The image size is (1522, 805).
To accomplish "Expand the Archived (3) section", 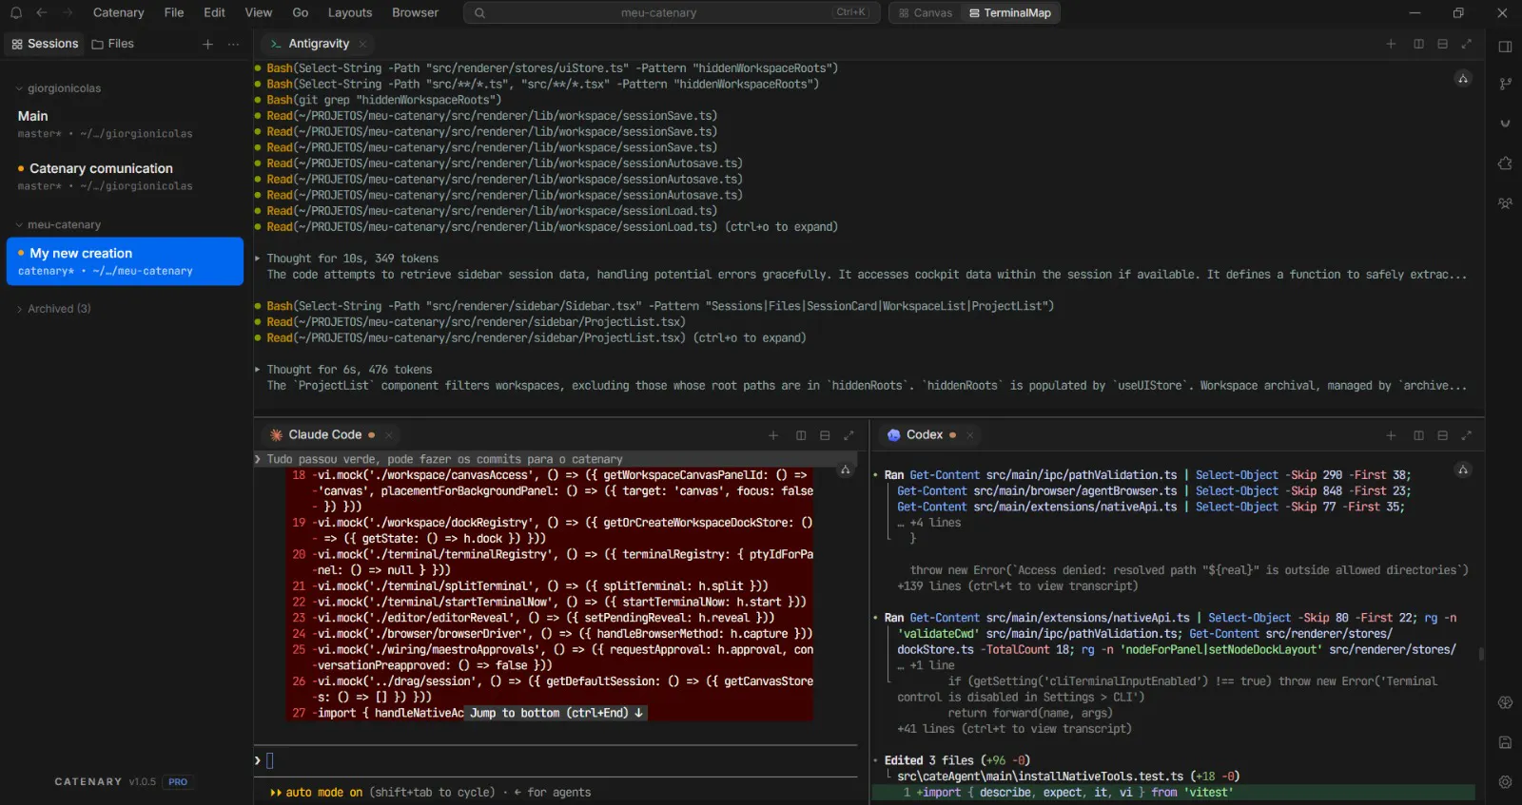I will coord(52,309).
